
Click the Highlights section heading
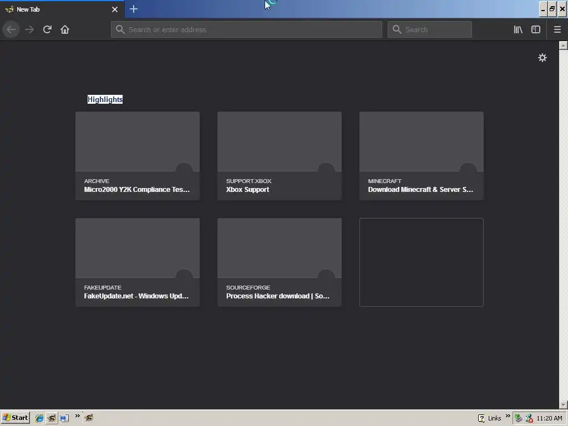point(105,99)
